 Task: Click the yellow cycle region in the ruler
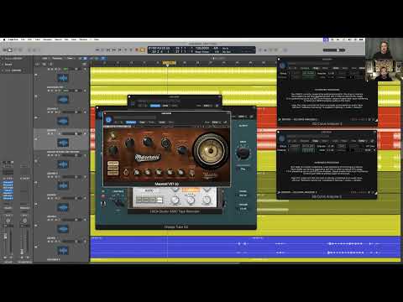pos(170,63)
